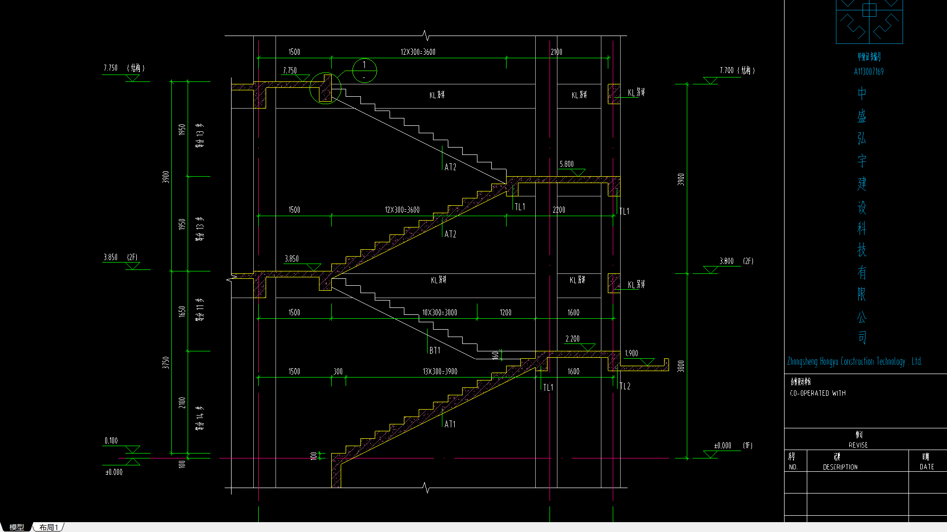
Task: Click the 1.900 elevation text
Action: [x=631, y=353]
